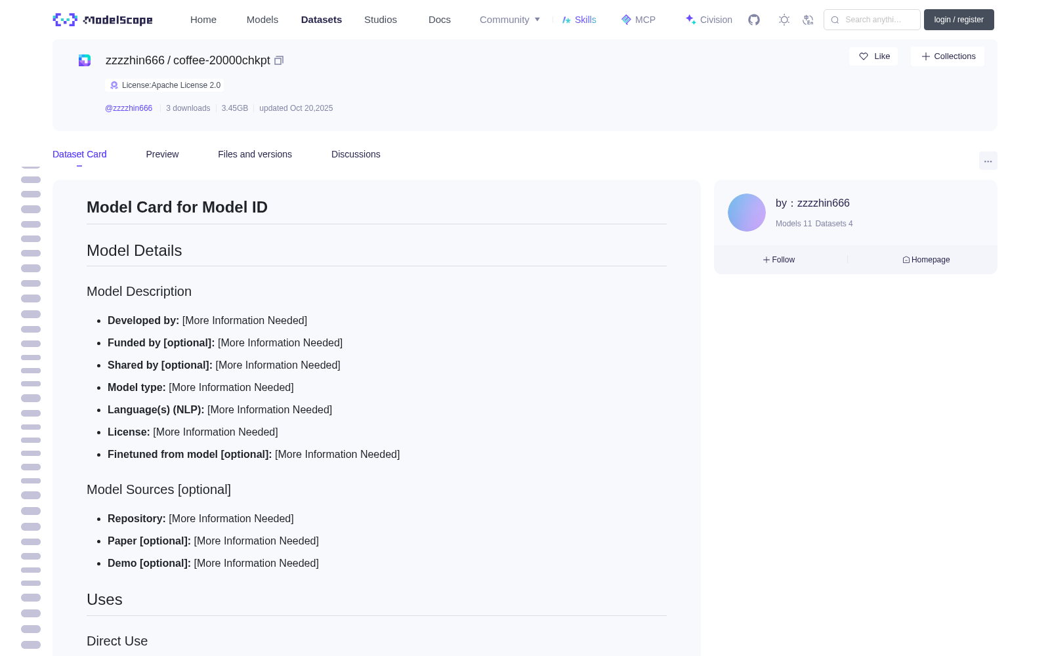
Task: Click the 'Uses' heading
Action: point(104,600)
